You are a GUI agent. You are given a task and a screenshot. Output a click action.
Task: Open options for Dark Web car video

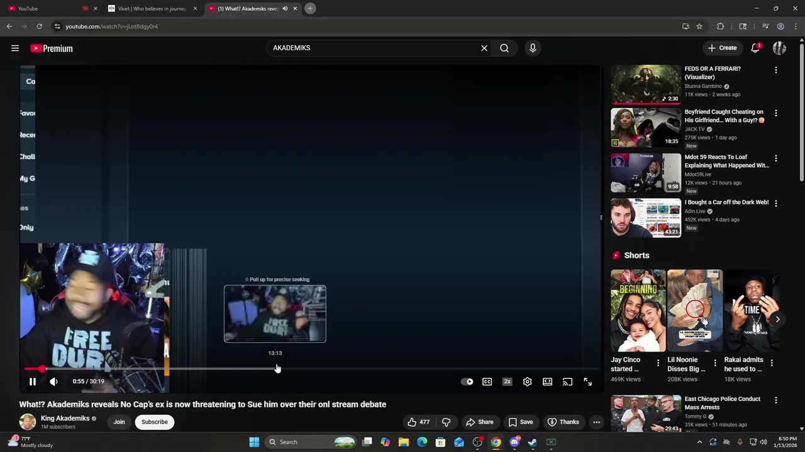[x=776, y=203]
